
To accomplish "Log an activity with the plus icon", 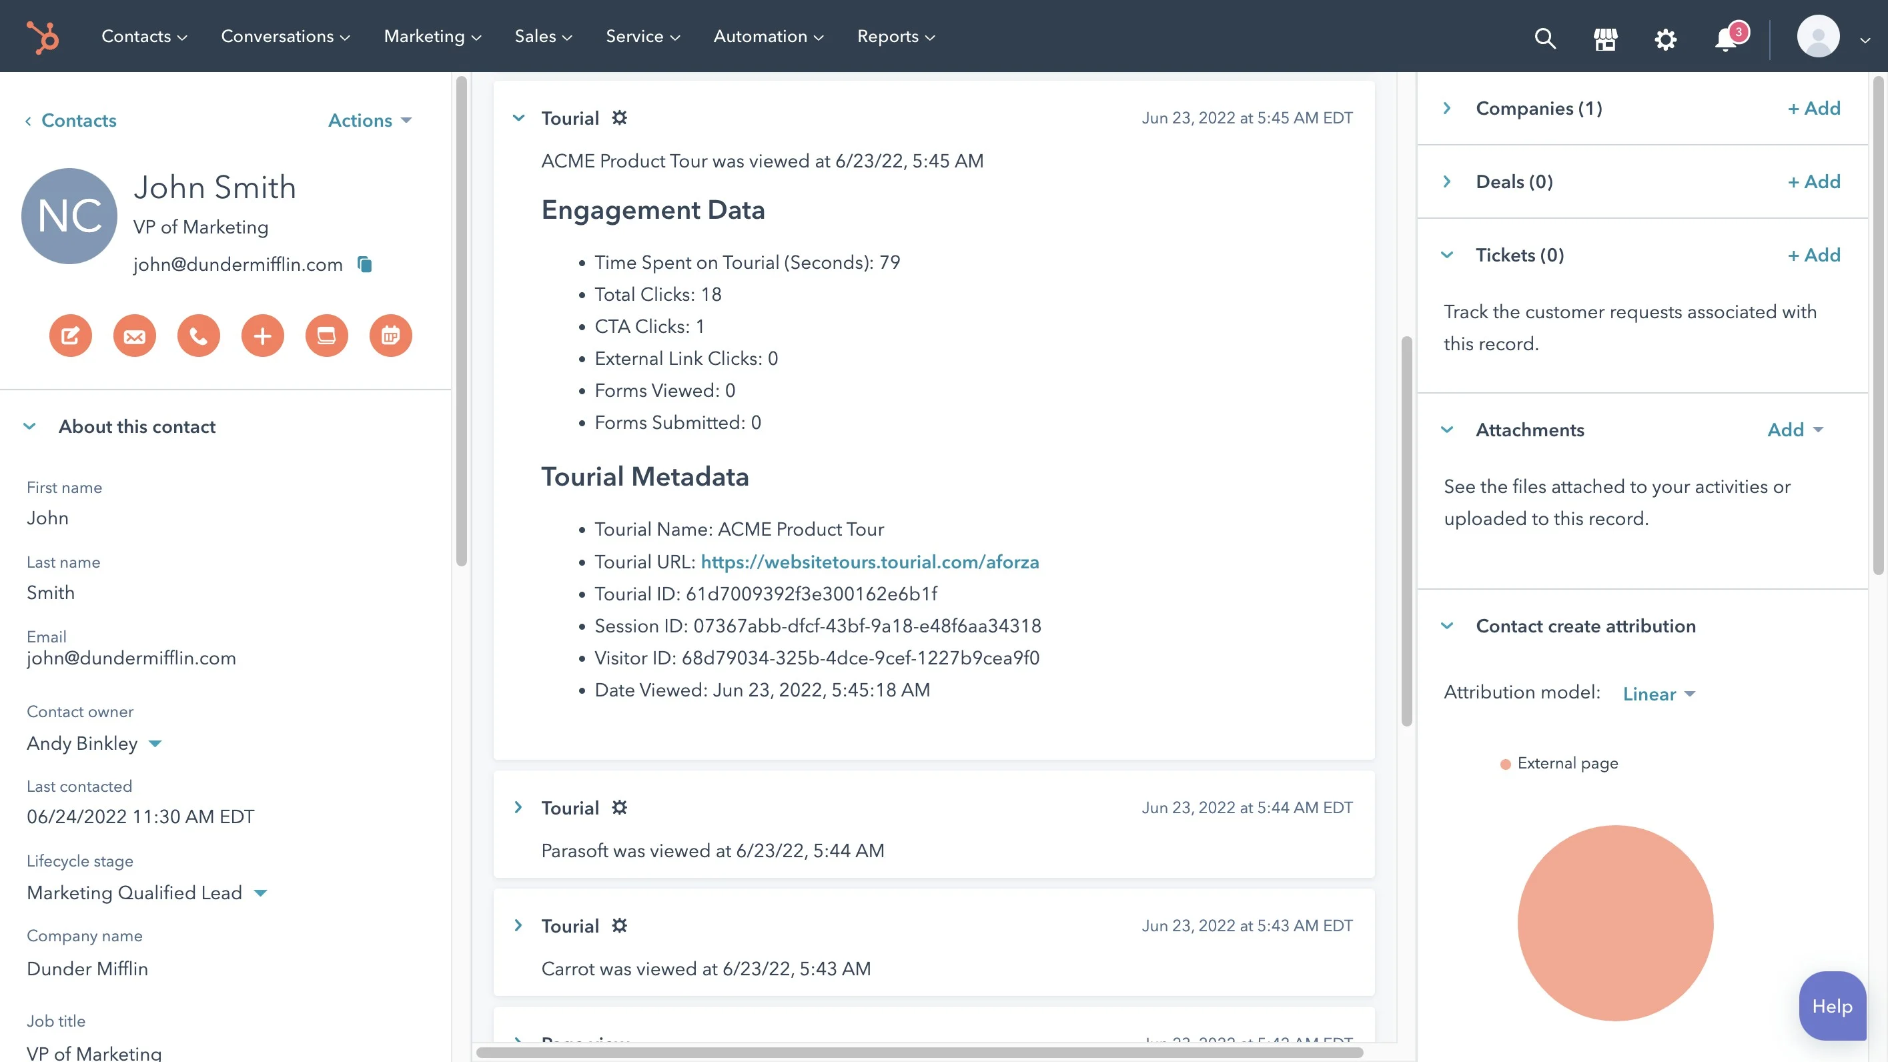I will 262,336.
